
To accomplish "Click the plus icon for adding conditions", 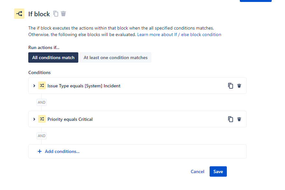I will 40,151.
